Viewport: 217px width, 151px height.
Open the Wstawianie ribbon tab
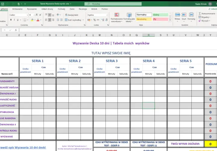[17, 9]
